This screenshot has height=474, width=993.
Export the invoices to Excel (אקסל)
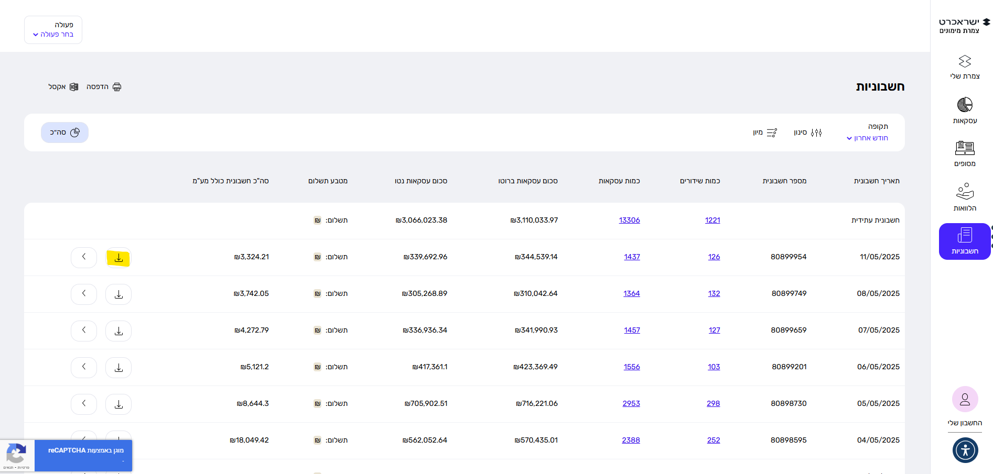[x=73, y=87]
